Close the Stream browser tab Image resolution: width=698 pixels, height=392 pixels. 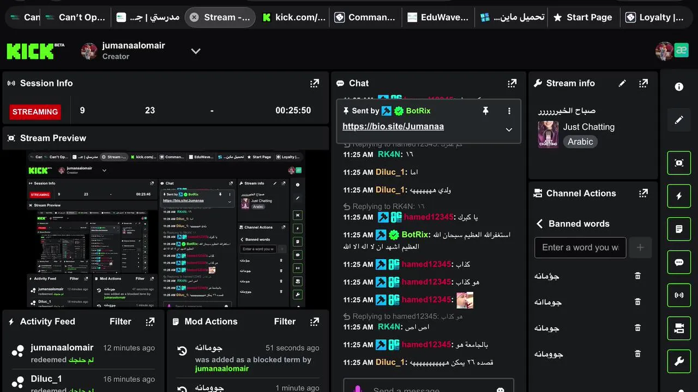[194, 17]
